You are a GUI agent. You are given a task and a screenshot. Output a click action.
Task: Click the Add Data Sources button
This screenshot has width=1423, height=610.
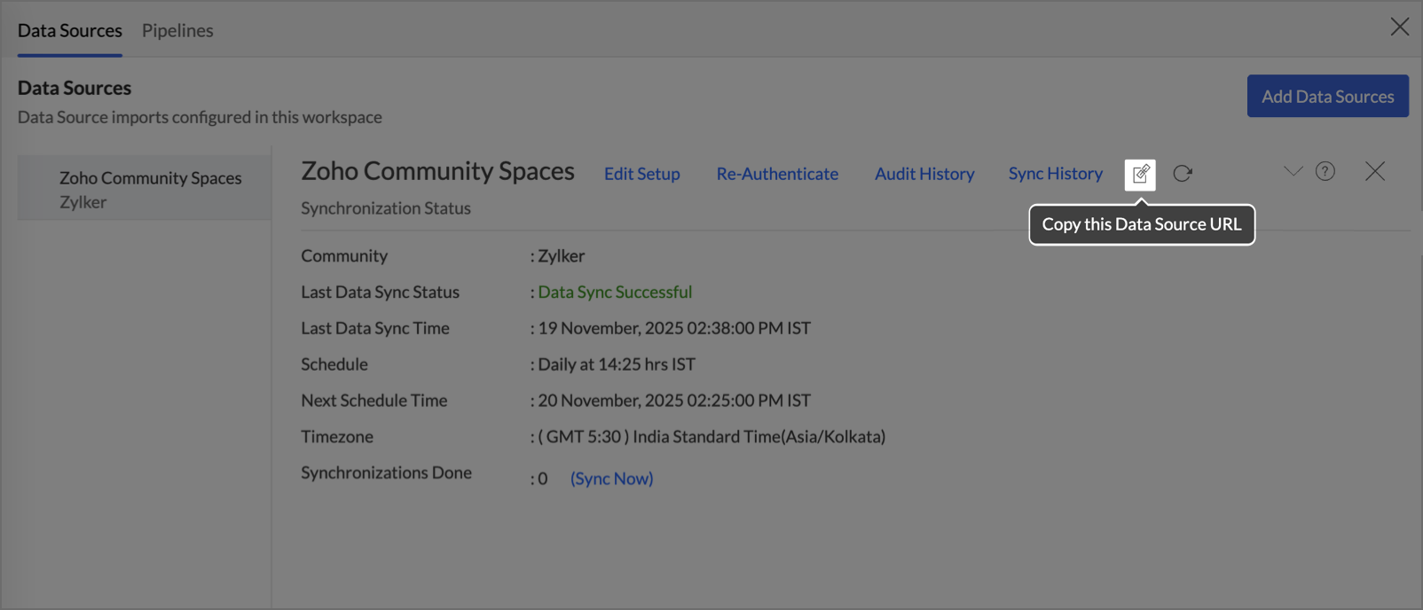[x=1327, y=96]
